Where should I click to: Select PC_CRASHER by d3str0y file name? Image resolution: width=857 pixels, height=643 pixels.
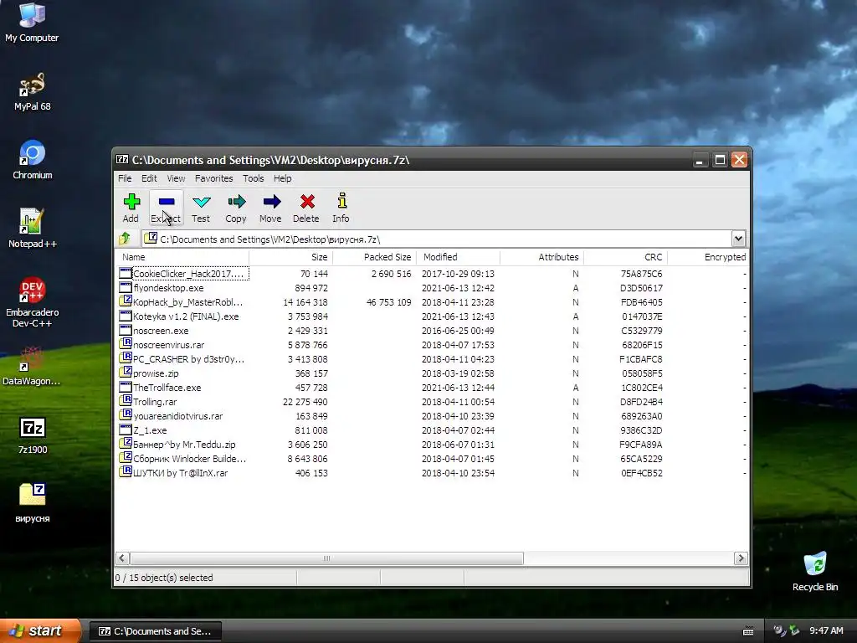click(x=188, y=359)
